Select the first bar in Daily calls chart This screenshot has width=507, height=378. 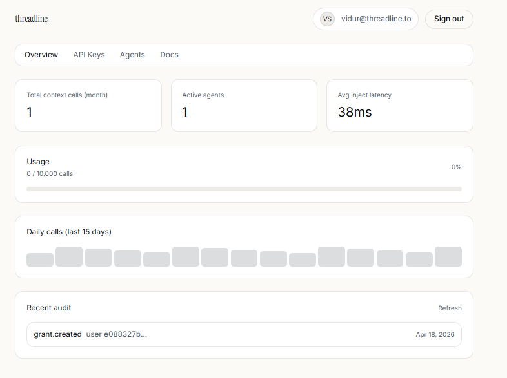pos(40,260)
